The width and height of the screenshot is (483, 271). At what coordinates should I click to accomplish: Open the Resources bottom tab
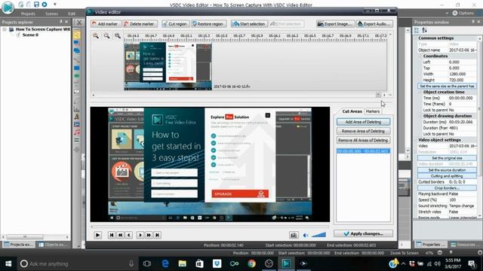(x=465, y=245)
